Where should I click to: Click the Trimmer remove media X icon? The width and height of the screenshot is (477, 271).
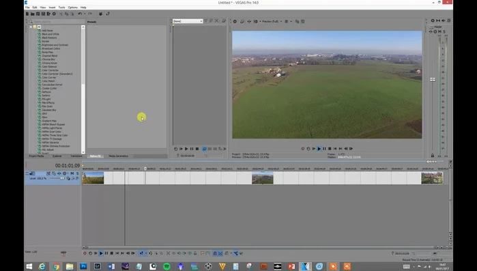pos(216,21)
